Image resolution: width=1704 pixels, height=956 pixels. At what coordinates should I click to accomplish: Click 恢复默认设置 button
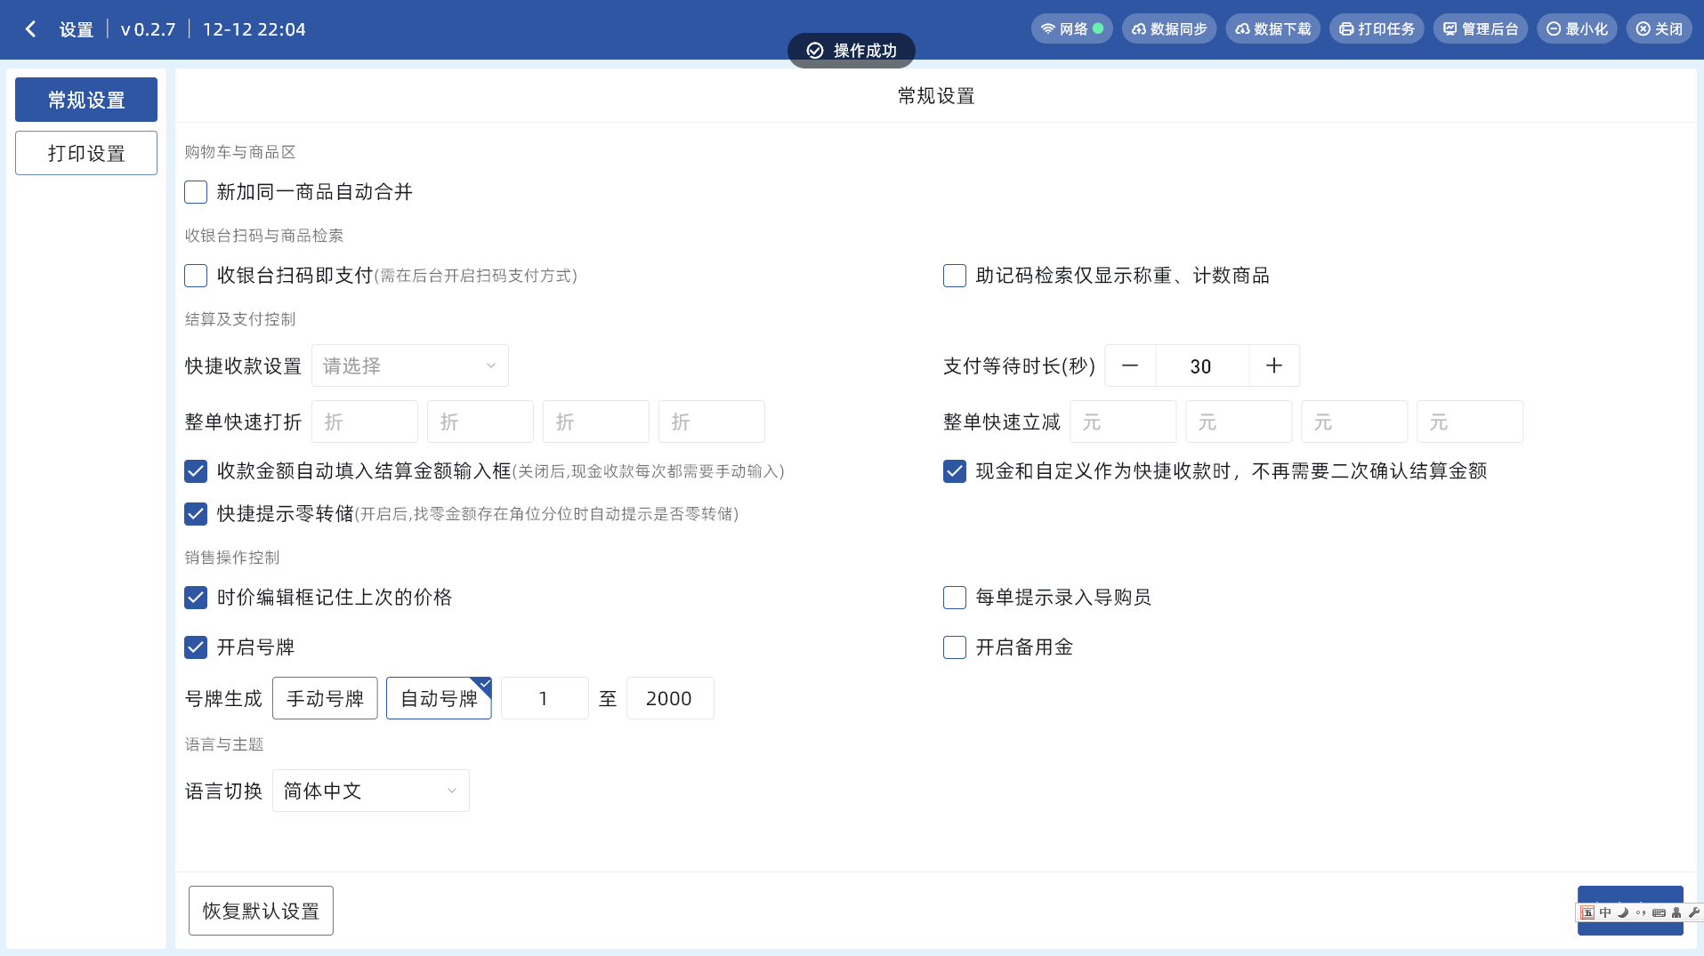point(261,911)
